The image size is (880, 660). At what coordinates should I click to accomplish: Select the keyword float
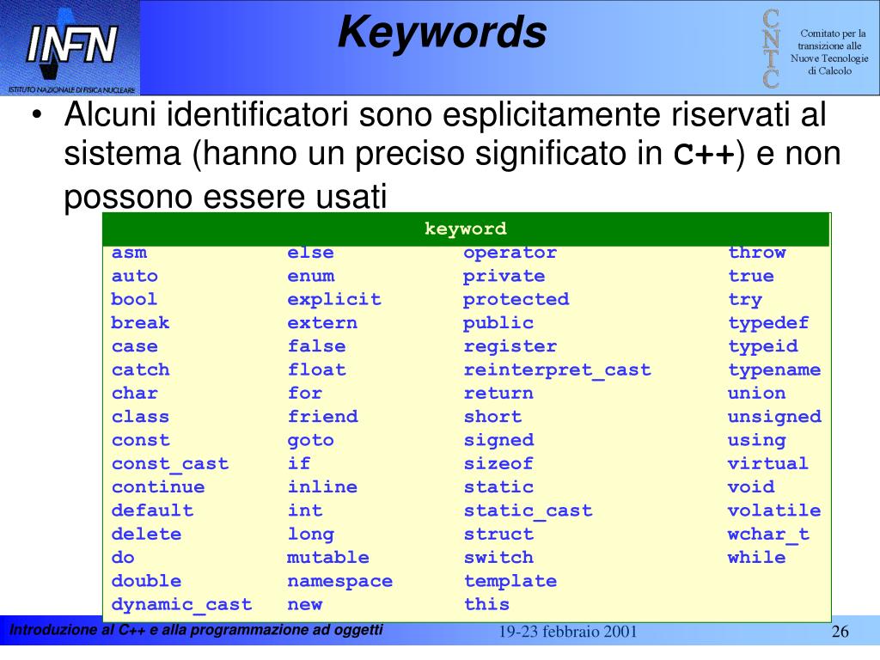pos(317,370)
